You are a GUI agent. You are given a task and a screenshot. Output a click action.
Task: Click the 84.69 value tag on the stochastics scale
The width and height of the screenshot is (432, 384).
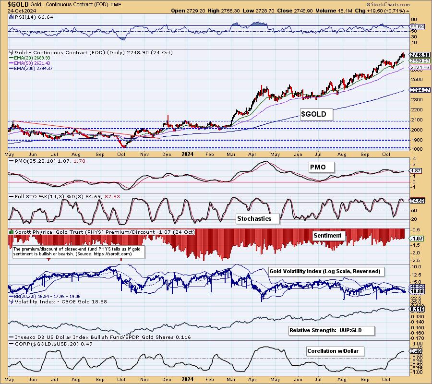tap(417, 201)
